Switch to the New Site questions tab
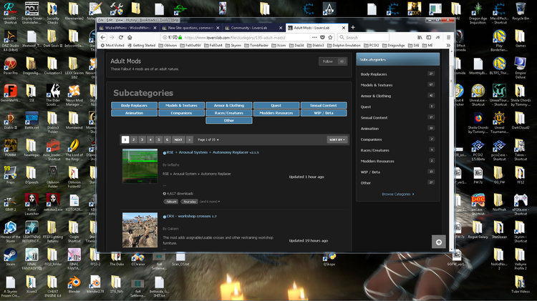Viewport: 537px width, 301px height. click(190, 28)
